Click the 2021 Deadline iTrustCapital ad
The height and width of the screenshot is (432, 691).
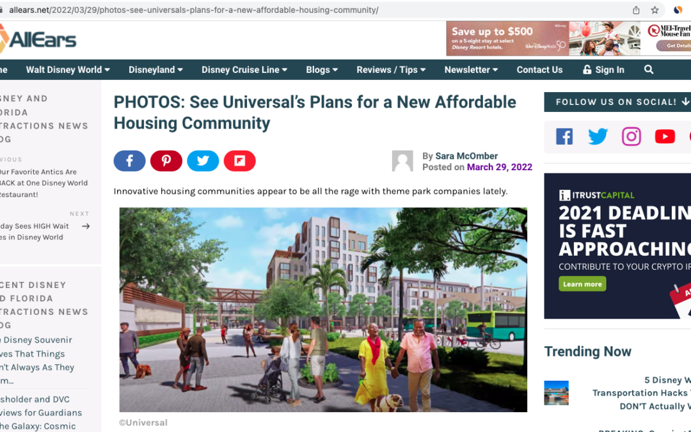(x=617, y=246)
